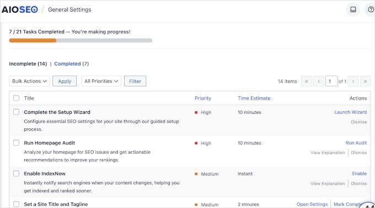Screen dimensions: 375x208
Task: Click Enable for IndexNow
Action: pyautogui.click(x=359, y=174)
